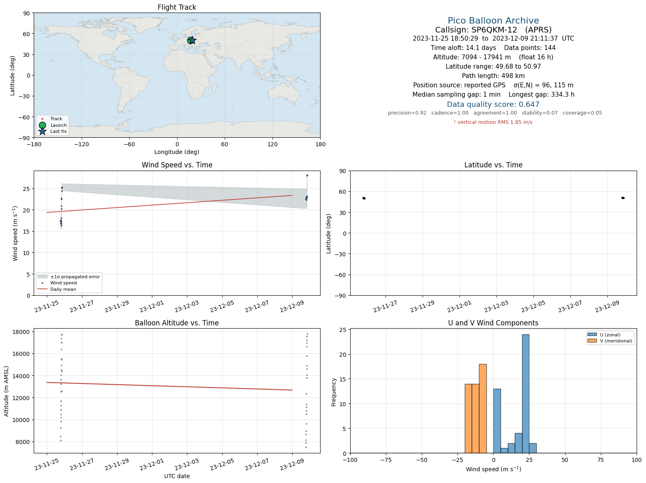Screen dimensions: 646x483
Task: Click the wind speed x-axis label under histogram
Action: click(x=493, y=469)
